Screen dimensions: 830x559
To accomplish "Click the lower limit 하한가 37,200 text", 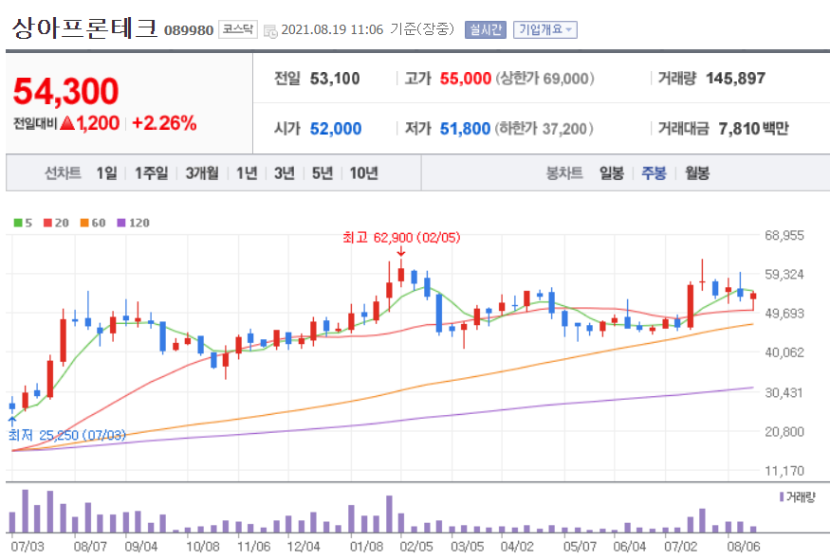I will click(x=544, y=129).
